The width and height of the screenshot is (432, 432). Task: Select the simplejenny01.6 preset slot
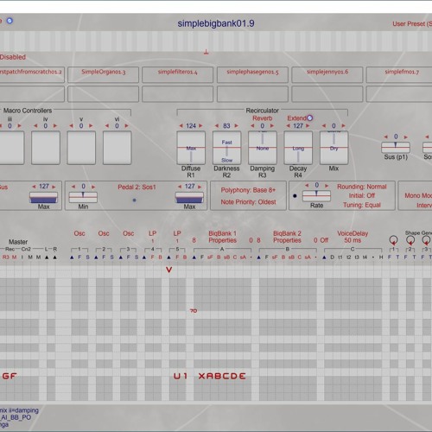[x=327, y=74]
